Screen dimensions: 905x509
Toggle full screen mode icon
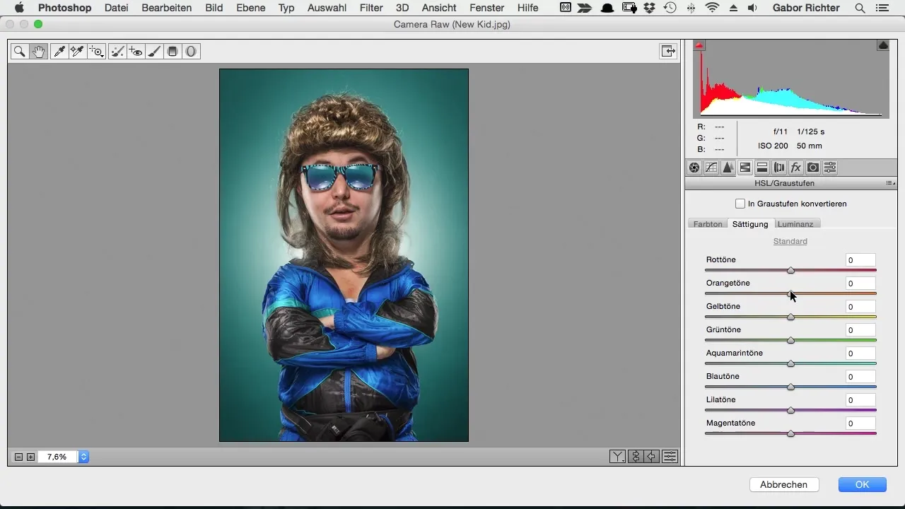pyautogui.click(x=667, y=51)
